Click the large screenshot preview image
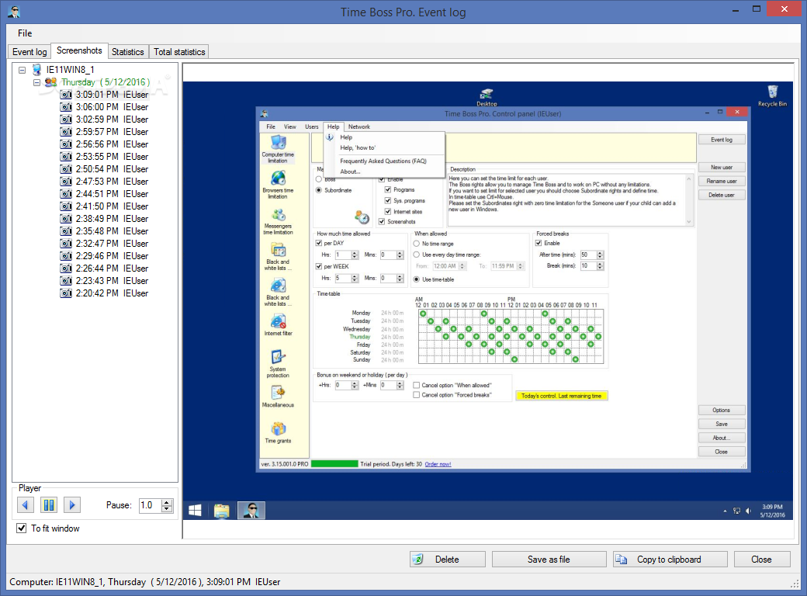807x596 pixels. [487, 300]
